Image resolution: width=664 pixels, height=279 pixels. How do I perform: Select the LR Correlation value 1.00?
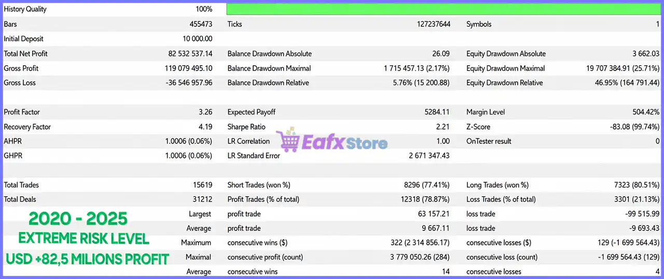pyautogui.click(x=443, y=141)
